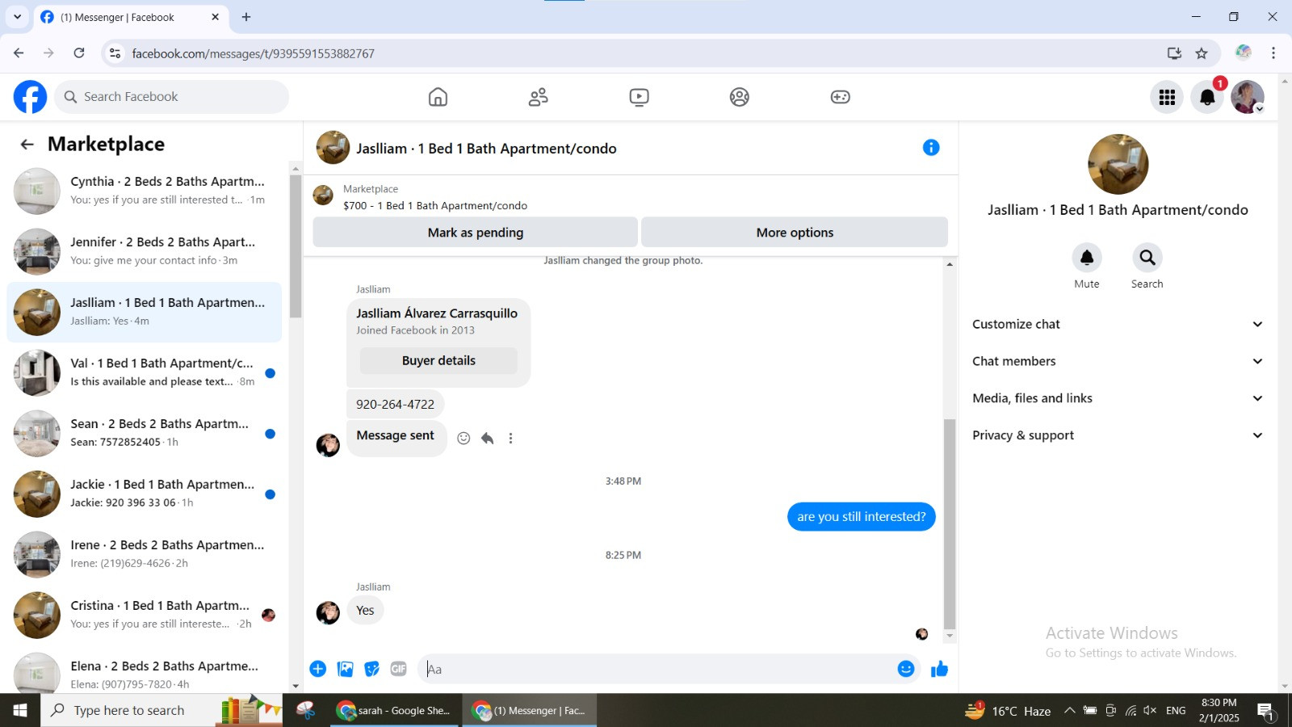
Task: Expand Media, files and links section
Action: tap(1118, 398)
